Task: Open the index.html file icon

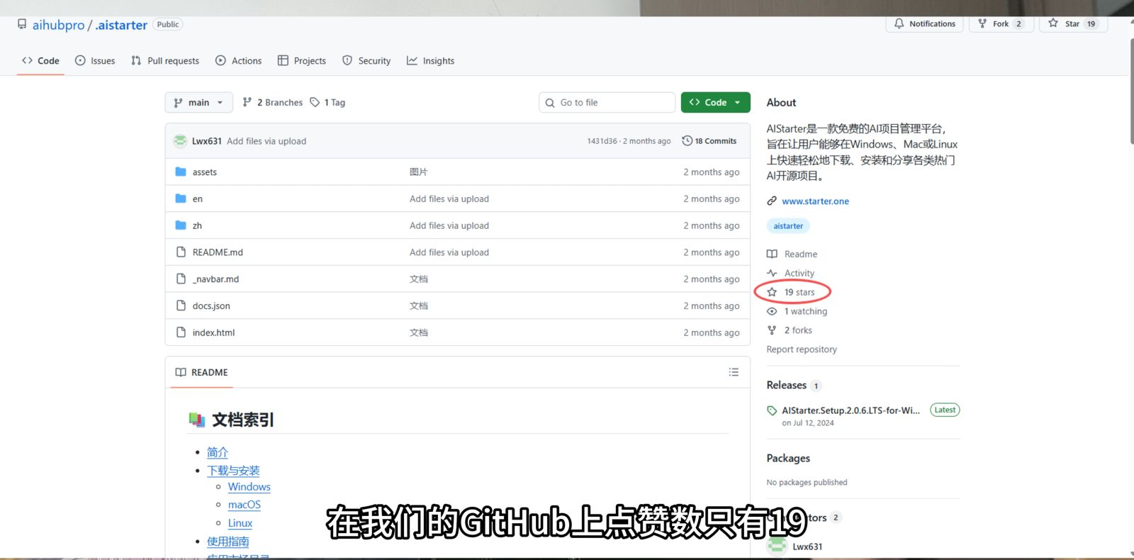Action: coord(181,332)
